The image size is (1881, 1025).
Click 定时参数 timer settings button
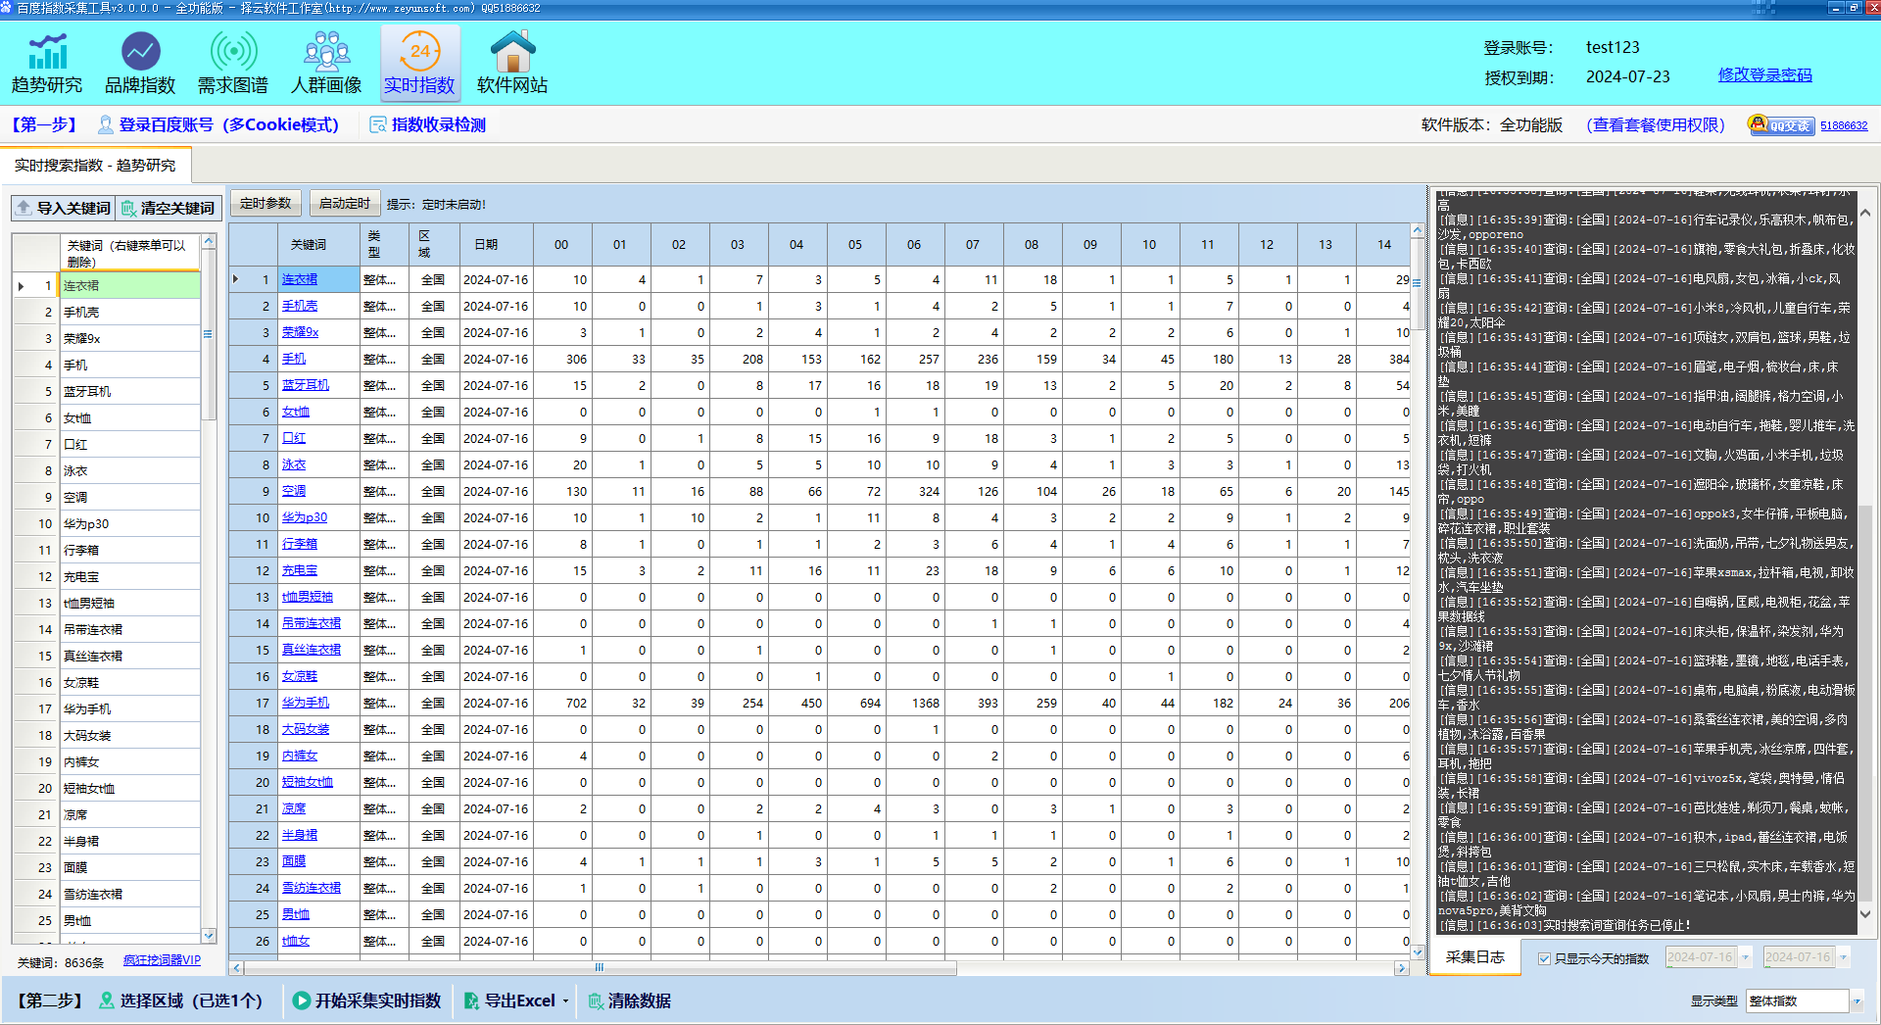pyautogui.click(x=265, y=204)
